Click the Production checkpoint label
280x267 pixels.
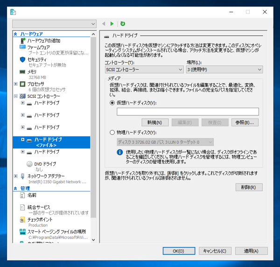38,225
